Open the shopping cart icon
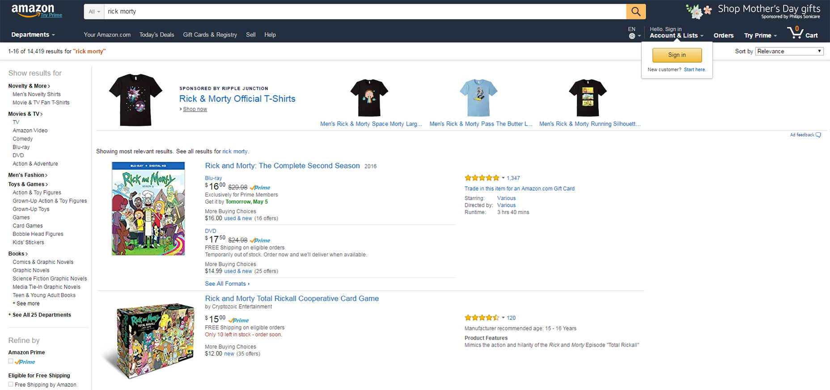The image size is (830, 390). pyautogui.click(x=796, y=33)
